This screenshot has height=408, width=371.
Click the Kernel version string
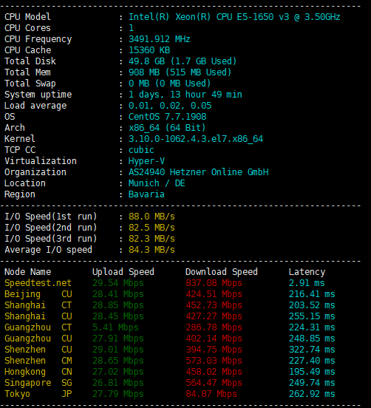tap(196, 139)
